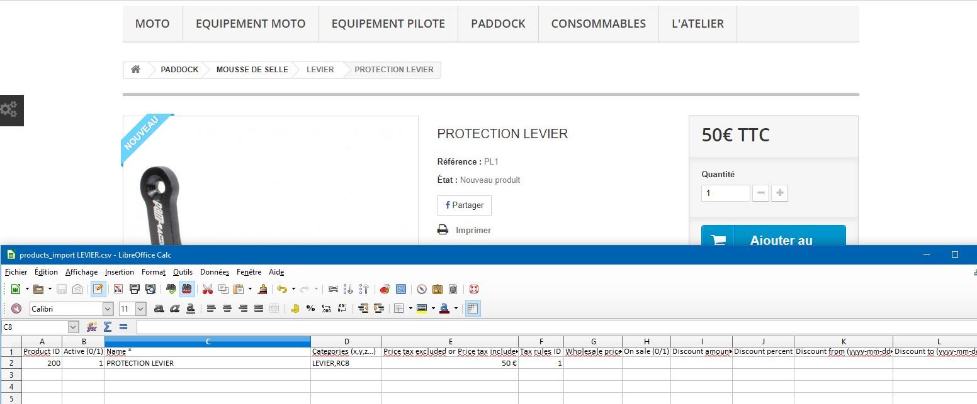Open the Name Box dropdown arrow

point(73,327)
